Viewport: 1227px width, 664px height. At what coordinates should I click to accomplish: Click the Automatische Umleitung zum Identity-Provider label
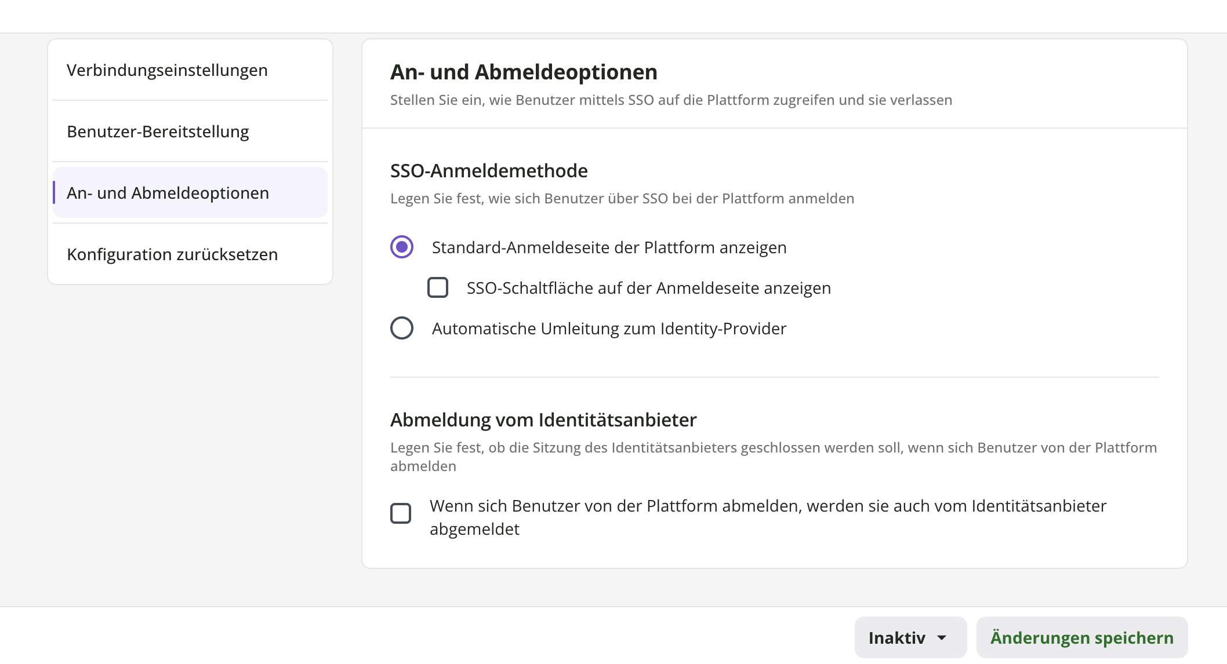tap(609, 329)
